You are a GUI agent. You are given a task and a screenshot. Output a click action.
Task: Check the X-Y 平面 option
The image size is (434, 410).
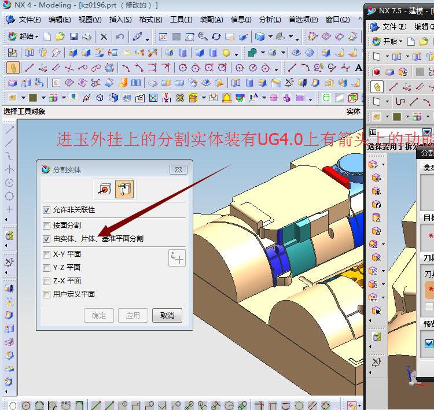[x=47, y=254]
